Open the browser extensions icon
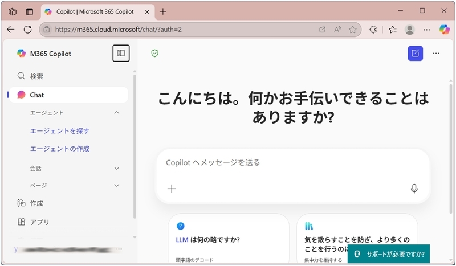 click(x=373, y=30)
